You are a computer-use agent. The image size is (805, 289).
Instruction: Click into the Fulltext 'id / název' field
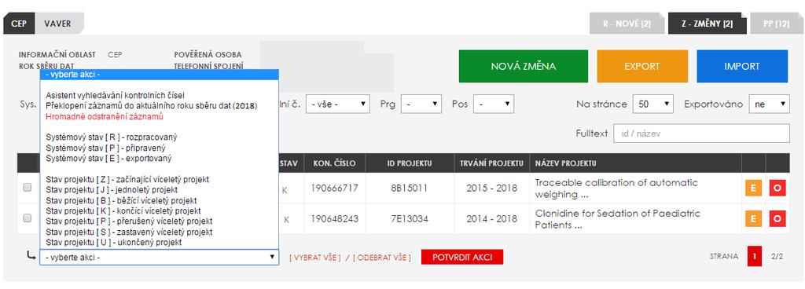(701, 134)
